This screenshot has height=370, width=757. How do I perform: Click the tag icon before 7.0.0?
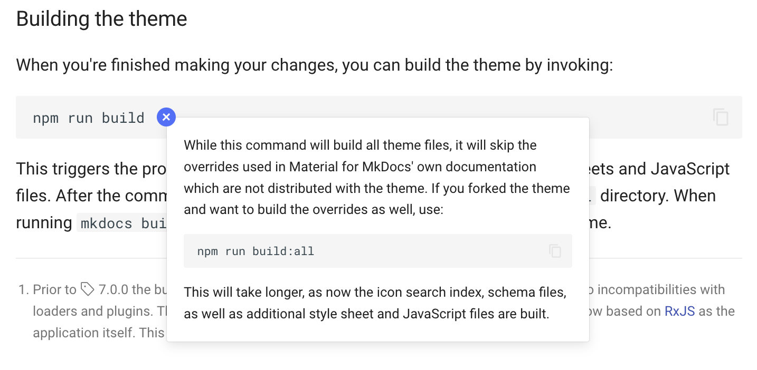coord(88,289)
